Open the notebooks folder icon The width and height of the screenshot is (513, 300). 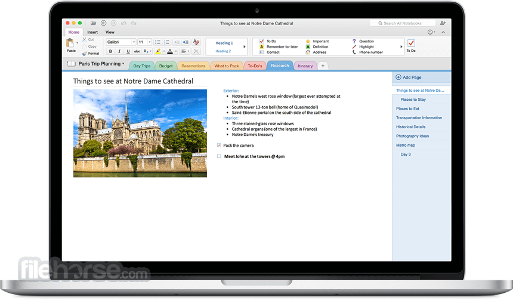[x=93, y=23]
